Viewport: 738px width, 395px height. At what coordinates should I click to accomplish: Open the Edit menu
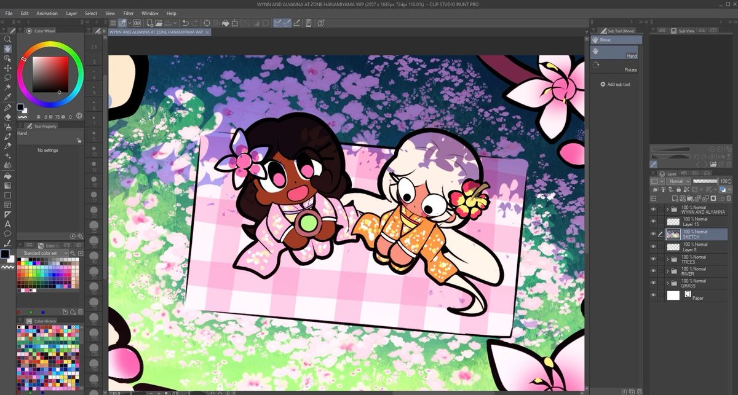tap(25, 13)
